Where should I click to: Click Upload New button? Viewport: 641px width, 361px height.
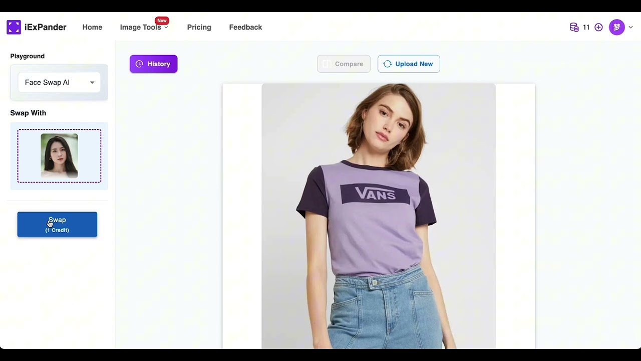click(409, 64)
